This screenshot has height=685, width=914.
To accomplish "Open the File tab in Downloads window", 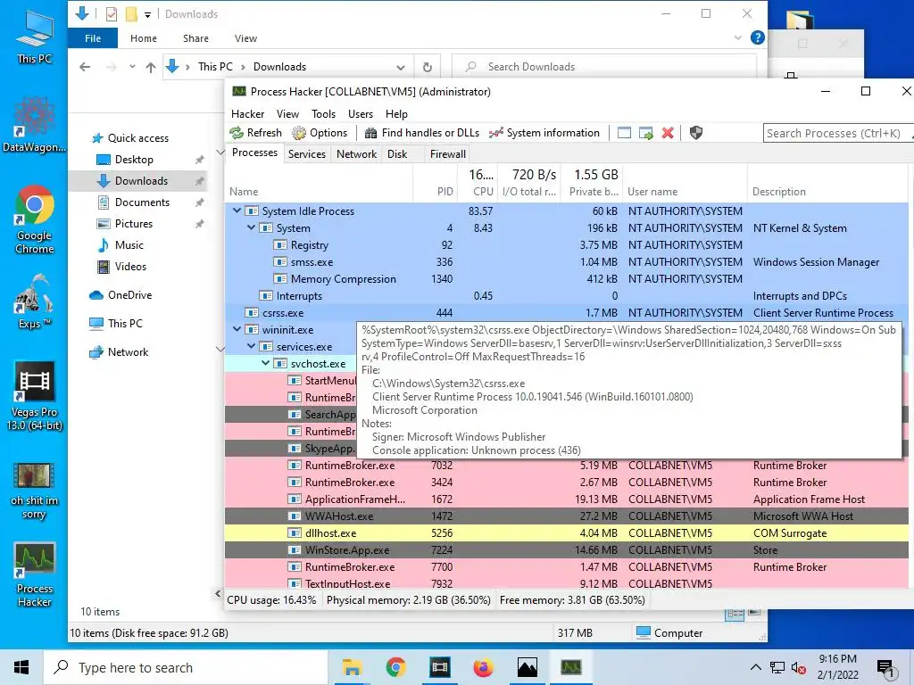I will coord(93,38).
